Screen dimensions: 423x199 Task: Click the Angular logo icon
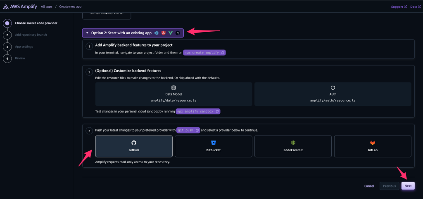pyautogui.click(x=164, y=33)
